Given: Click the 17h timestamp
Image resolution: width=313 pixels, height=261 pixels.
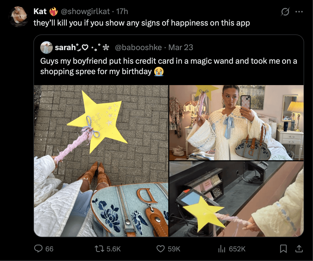Looking at the screenshot, I should 122,11.
